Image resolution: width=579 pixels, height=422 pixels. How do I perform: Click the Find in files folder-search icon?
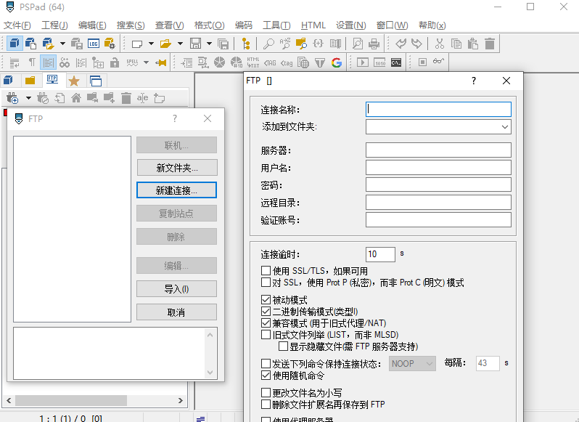coord(301,44)
